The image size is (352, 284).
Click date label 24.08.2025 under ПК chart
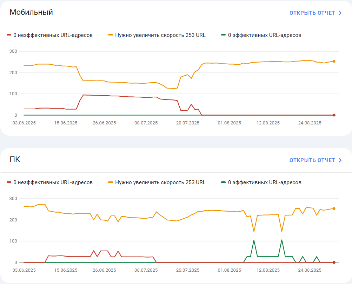310,270
